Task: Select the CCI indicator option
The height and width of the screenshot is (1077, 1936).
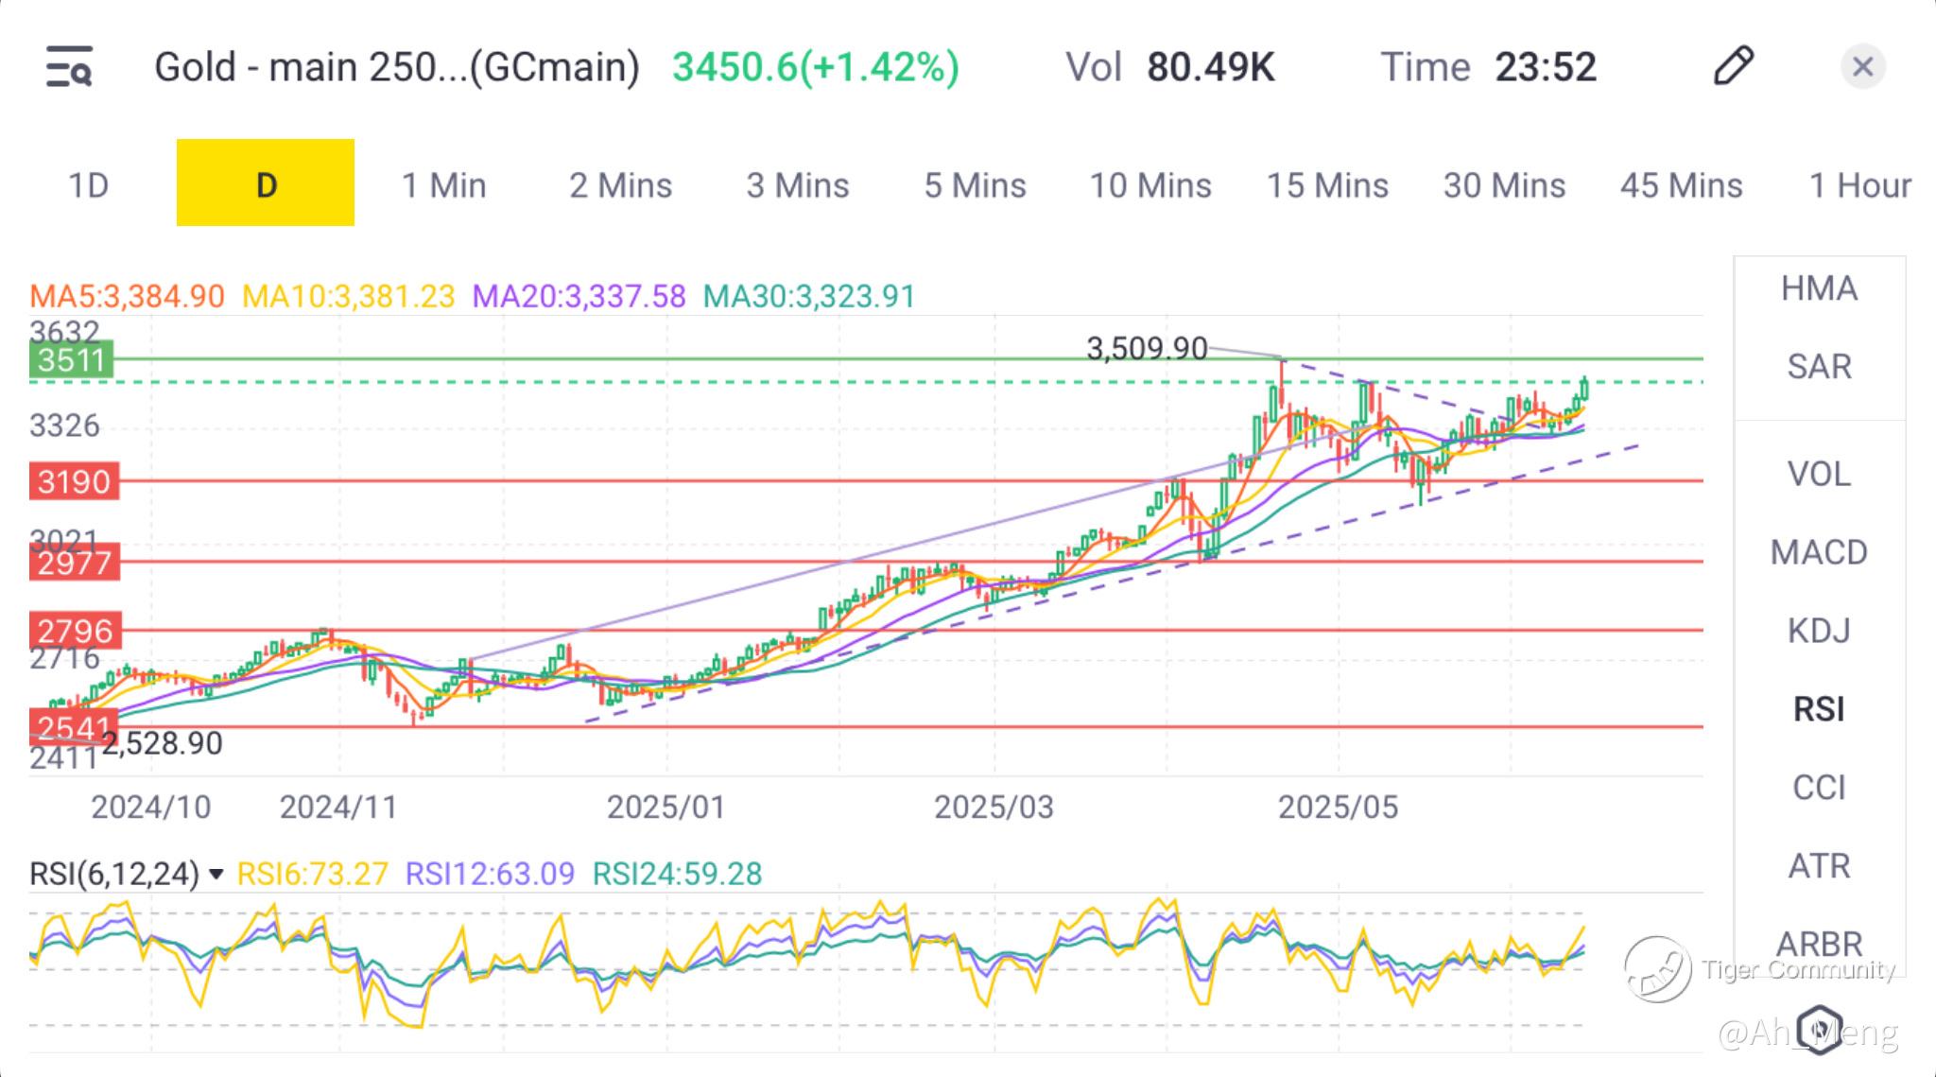Action: [1819, 787]
